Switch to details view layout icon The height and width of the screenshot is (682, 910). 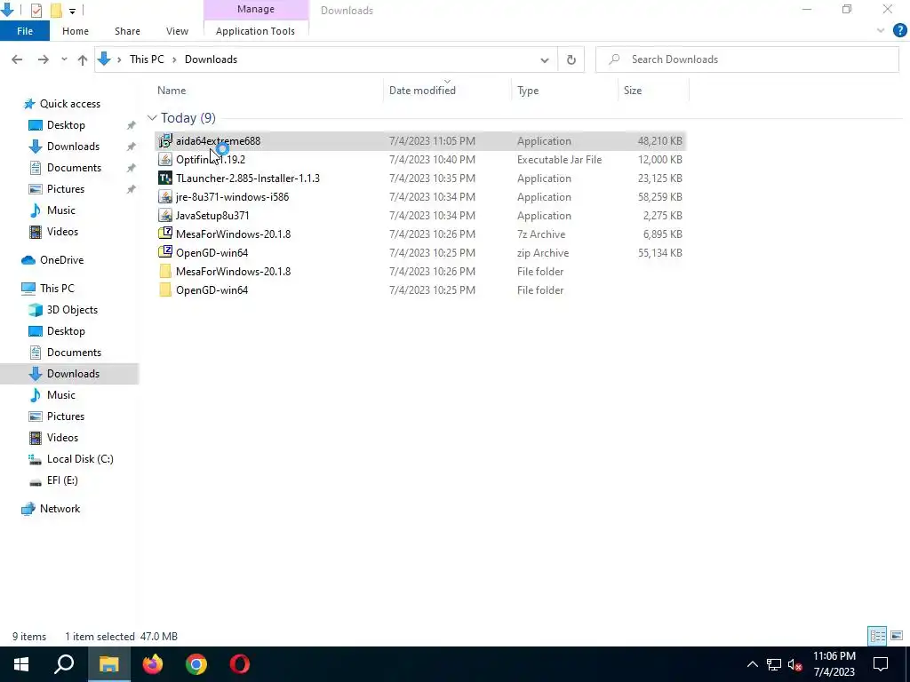877,636
